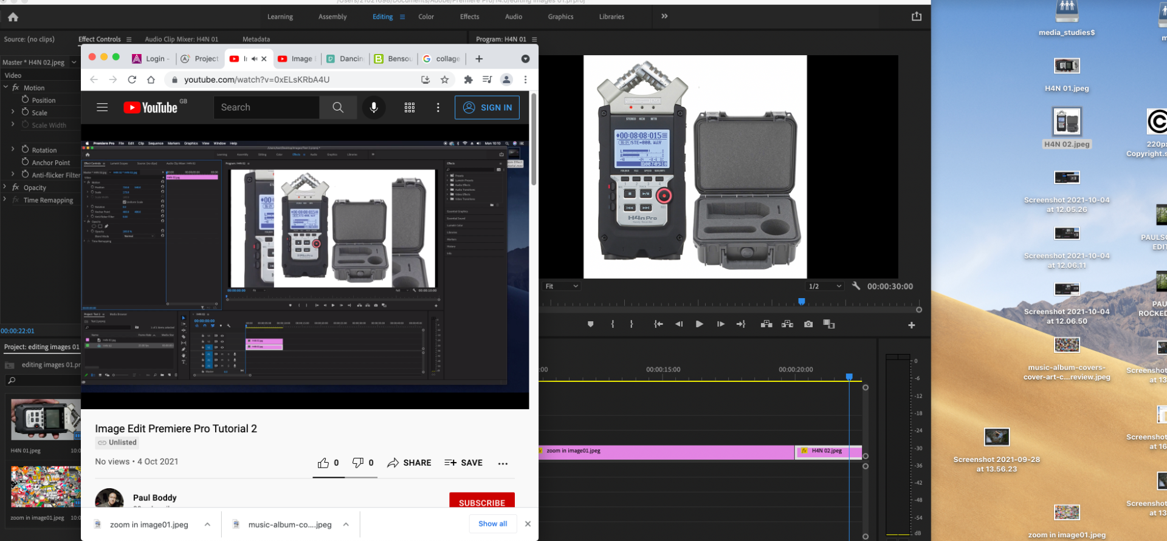The image size is (1167, 541).
Task: Step forward one frame
Action: (x=720, y=324)
